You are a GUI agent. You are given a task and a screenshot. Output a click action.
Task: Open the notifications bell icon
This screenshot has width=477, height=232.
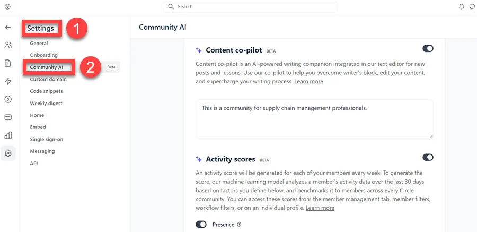pyautogui.click(x=461, y=7)
